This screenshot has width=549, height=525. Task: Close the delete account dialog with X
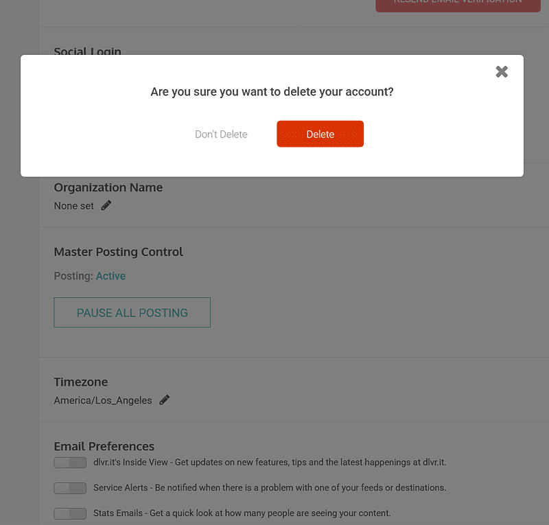click(x=502, y=72)
